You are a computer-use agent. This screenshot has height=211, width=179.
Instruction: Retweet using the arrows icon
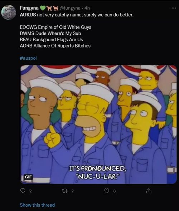[x=64, y=191]
